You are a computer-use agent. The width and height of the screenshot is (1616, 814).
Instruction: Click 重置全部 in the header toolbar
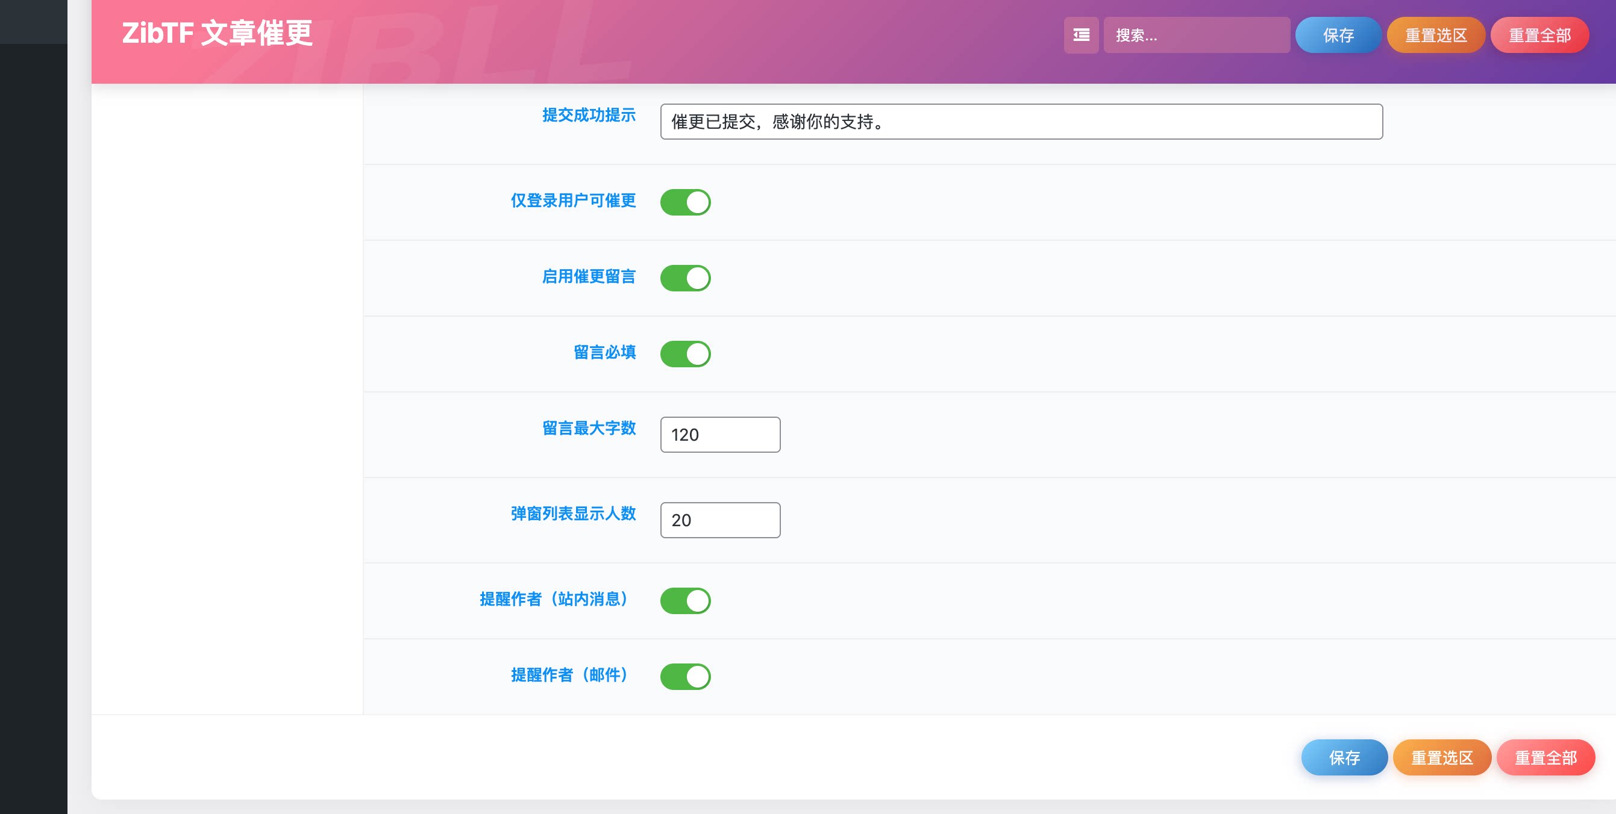pyautogui.click(x=1540, y=36)
